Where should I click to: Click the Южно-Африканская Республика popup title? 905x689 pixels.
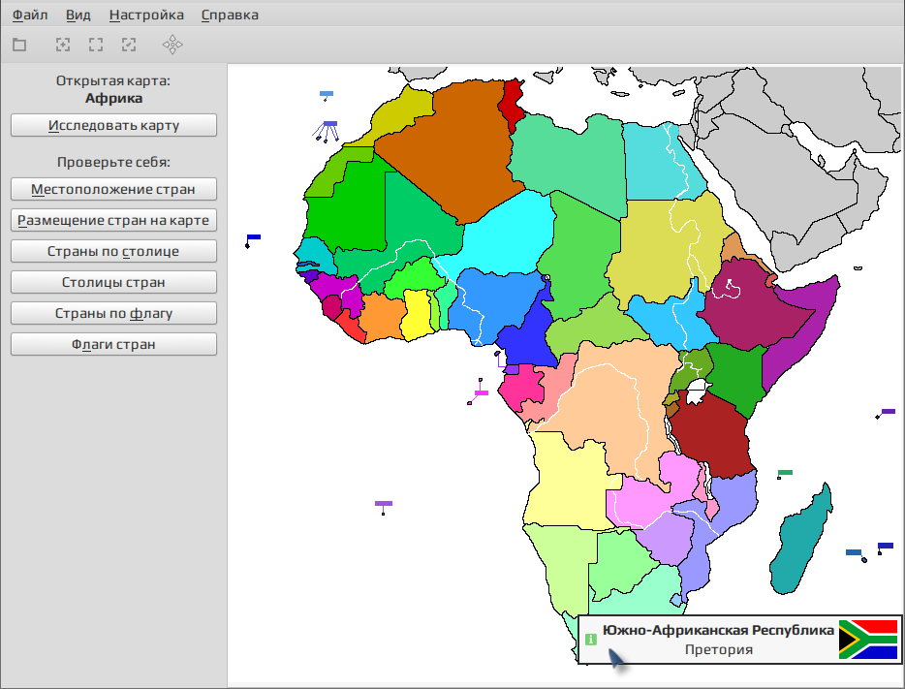pyautogui.click(x=718, y=630)
